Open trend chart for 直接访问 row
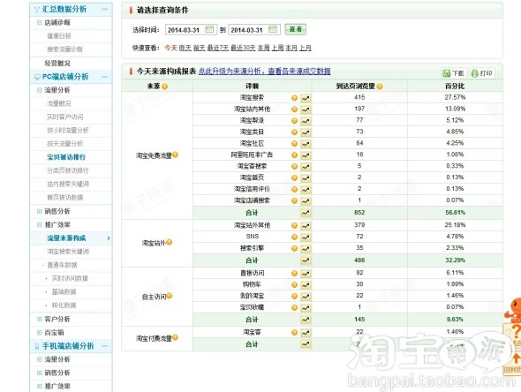The image size is (521, 392). [306, 274]
